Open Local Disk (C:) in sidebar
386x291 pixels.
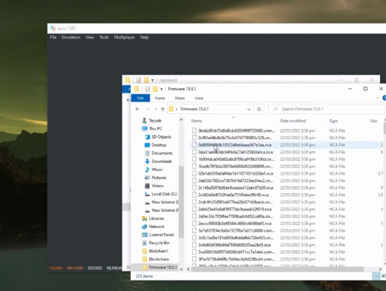click(x=164, y=194)
